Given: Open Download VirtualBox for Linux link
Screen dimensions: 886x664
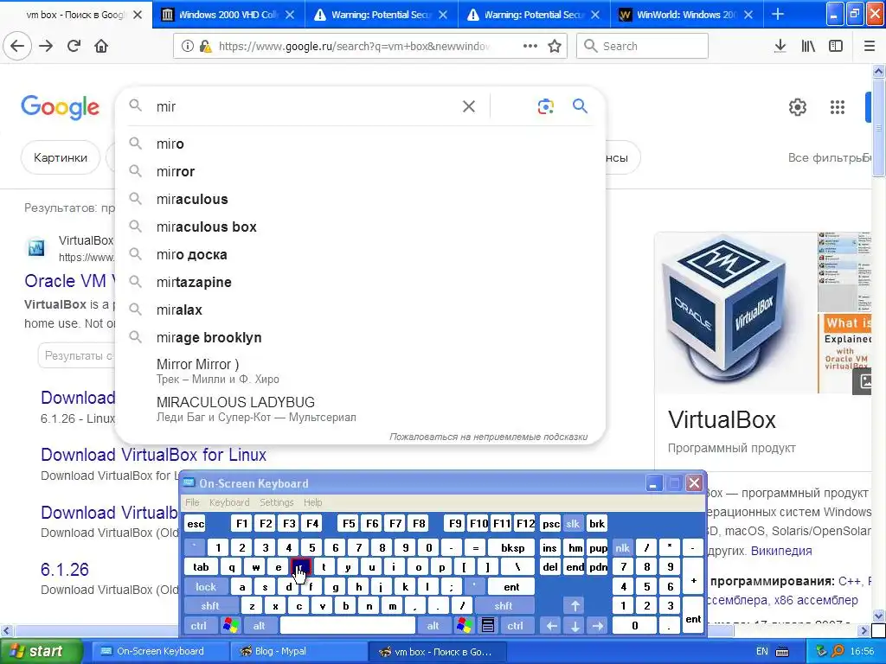Looking at the screenshot, I should point(153,455).
